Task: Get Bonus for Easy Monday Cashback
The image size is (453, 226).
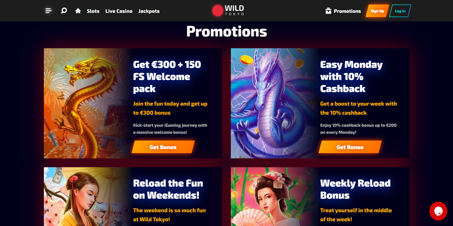Action: [350, 147]
